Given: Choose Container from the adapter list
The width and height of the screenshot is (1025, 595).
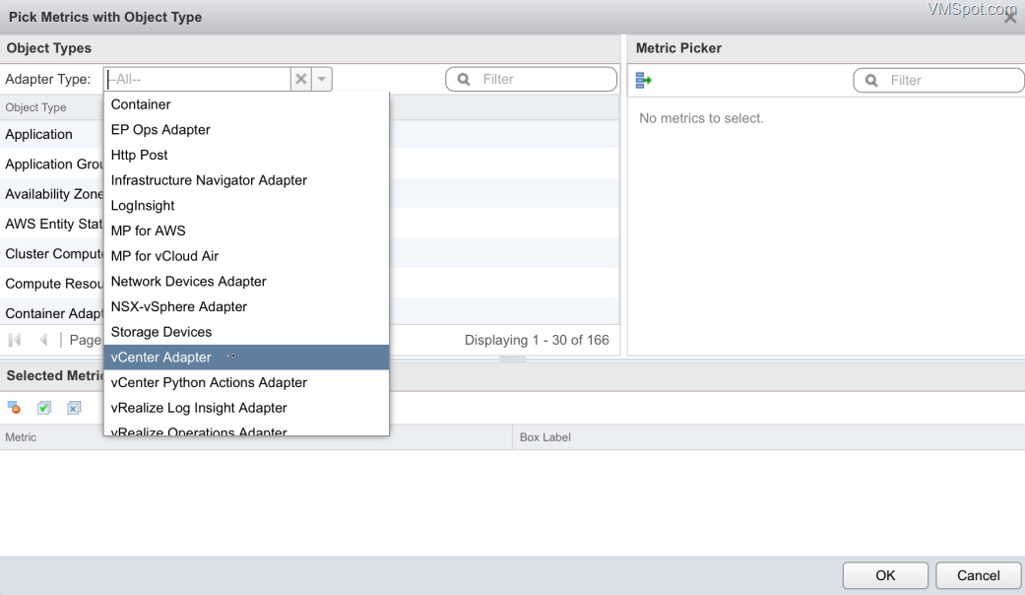Looking at the screenshot, I should [246, 104].
